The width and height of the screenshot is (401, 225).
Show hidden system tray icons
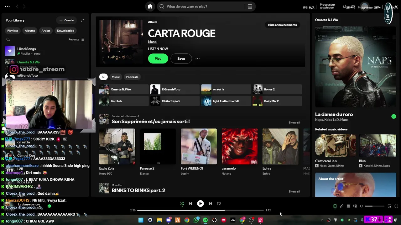(x=322, y=220)
